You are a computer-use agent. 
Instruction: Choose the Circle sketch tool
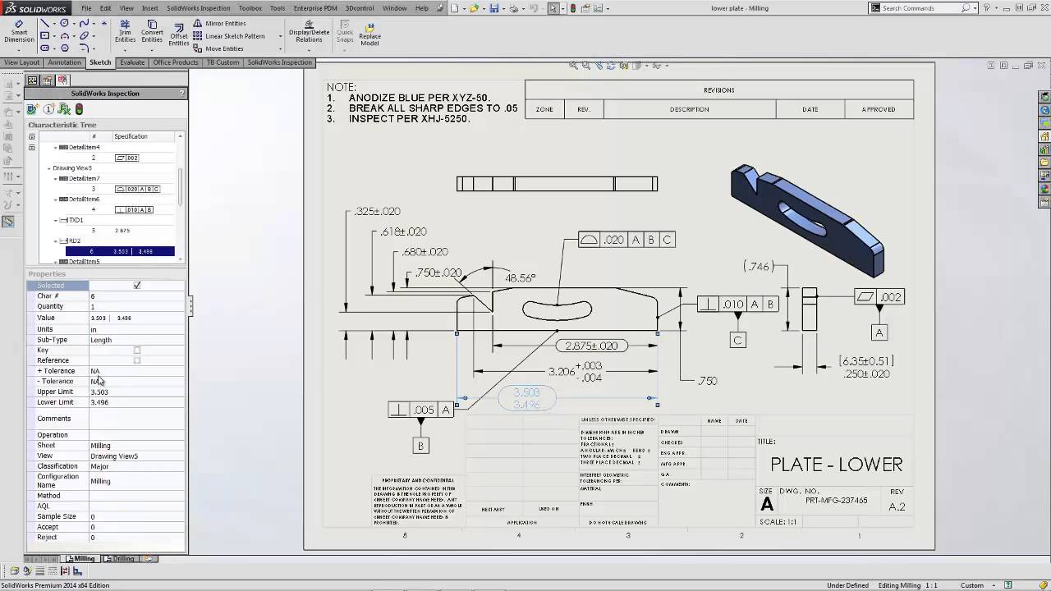[64, 24]
